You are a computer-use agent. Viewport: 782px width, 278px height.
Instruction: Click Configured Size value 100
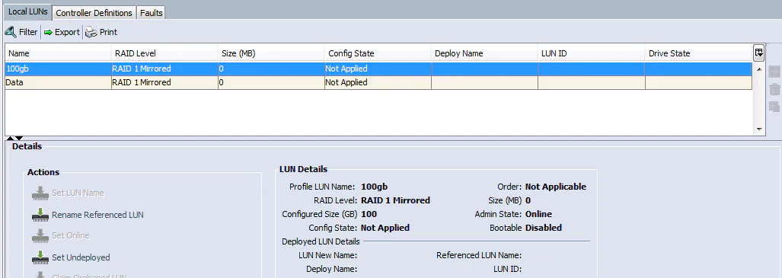click(x=369, y=214)
